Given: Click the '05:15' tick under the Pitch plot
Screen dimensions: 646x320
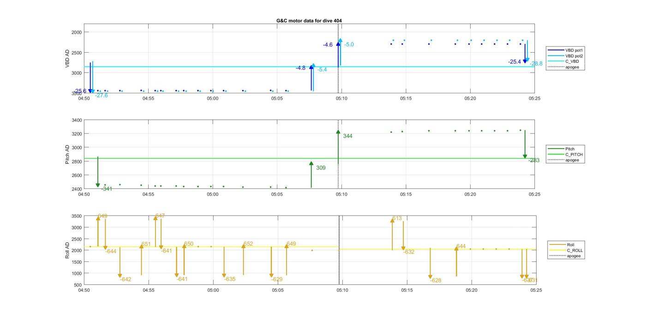Looking at the screenshot, I should point(406,194).
